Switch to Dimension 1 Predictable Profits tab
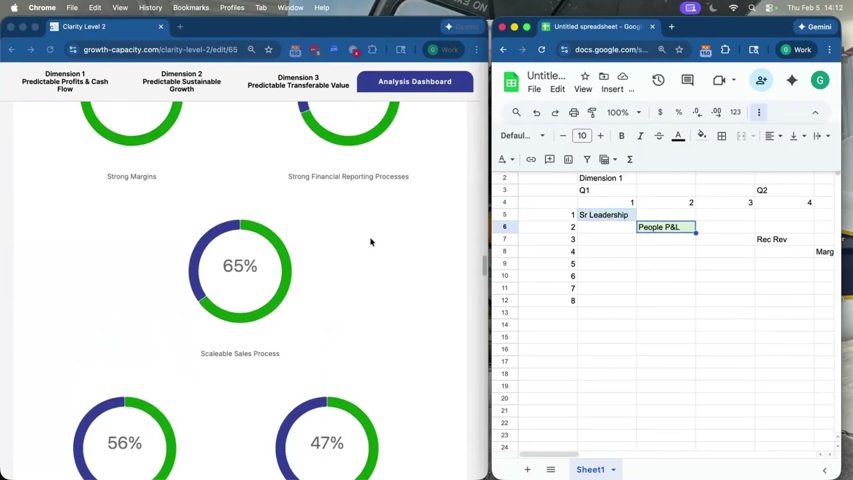This screenshot has width=853, height=480. [65, 81]
